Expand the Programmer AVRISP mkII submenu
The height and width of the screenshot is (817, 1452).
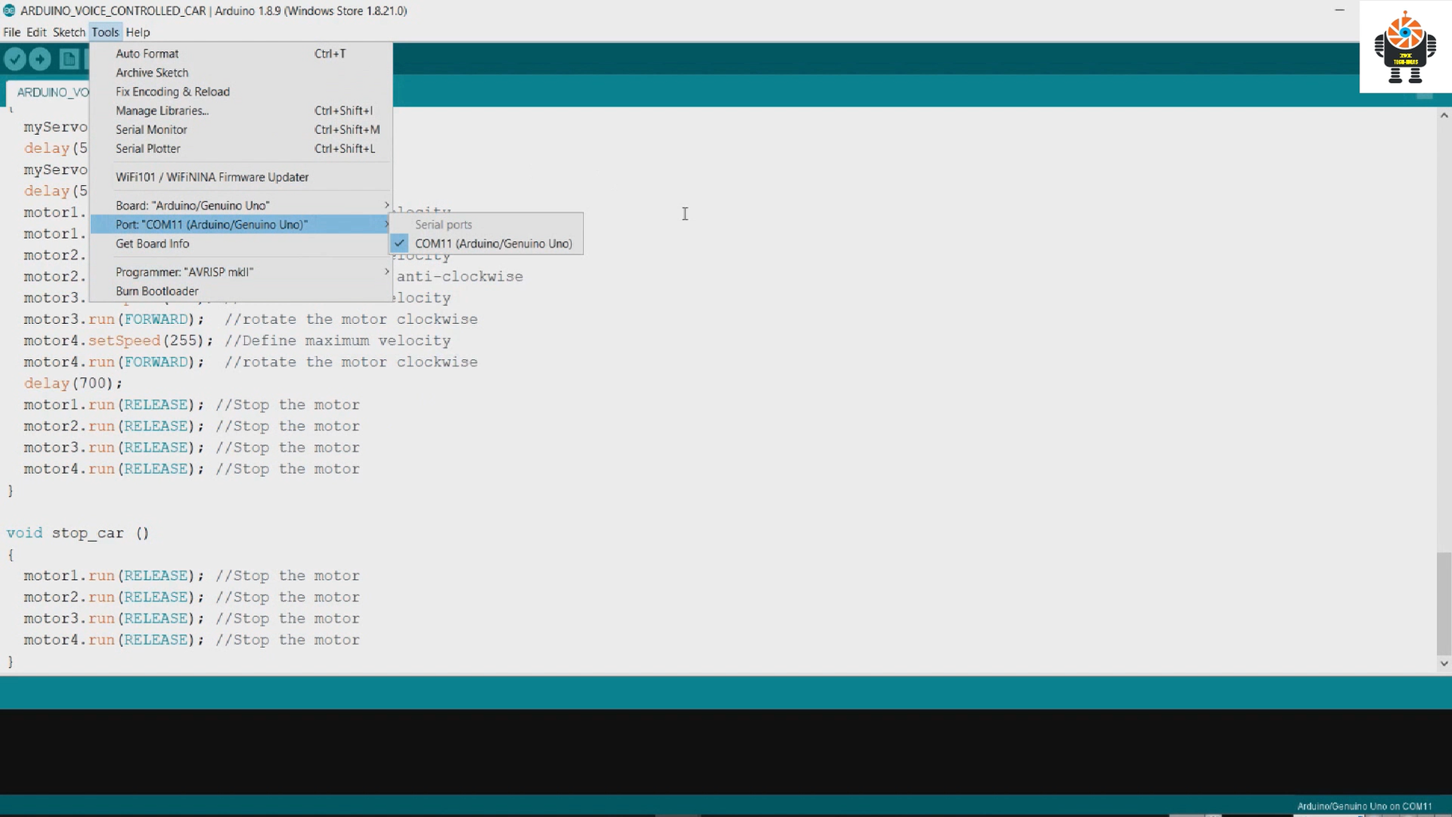click(x=241, y=272)
